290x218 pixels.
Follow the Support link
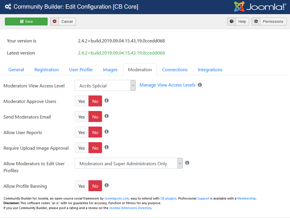tap(203, 198)
